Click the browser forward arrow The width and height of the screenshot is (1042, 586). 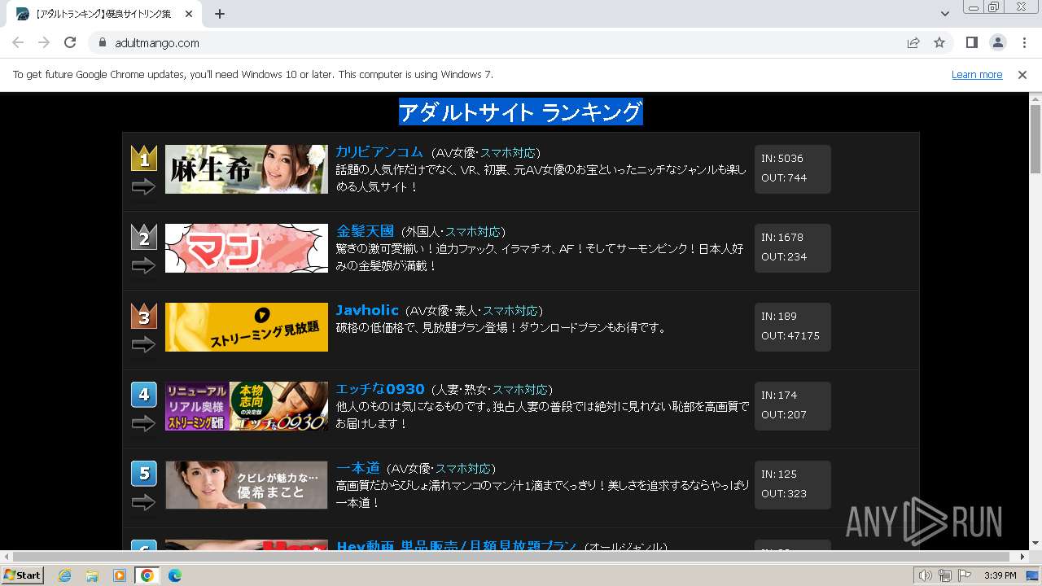pos(44,42)
